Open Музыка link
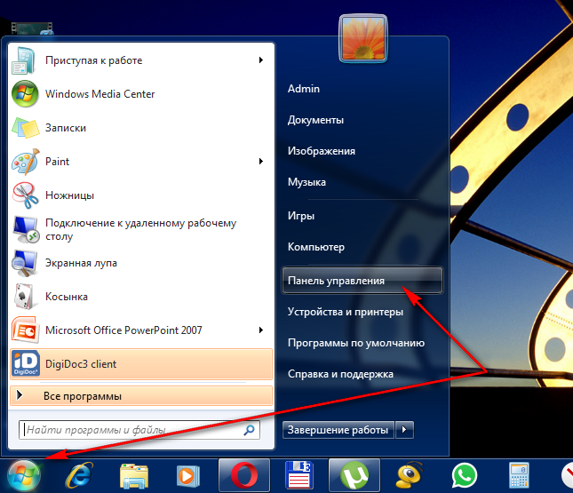 306,182
